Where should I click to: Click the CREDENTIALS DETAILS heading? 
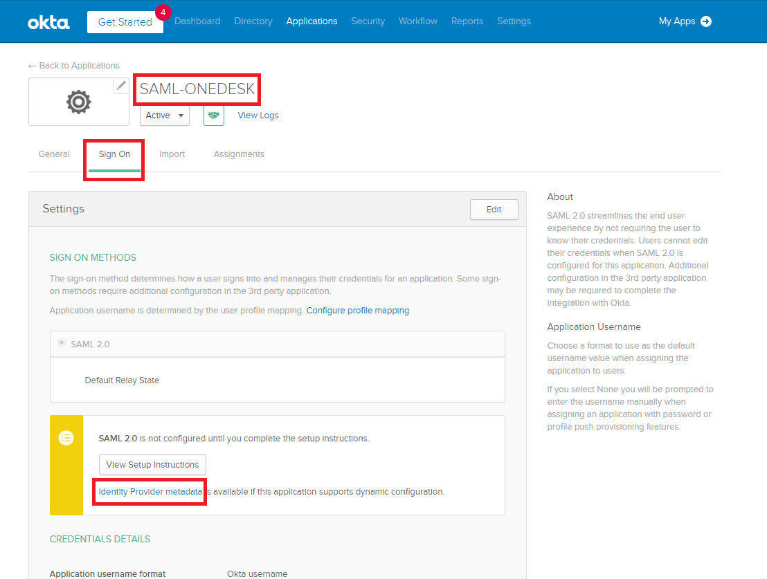pyautogui.click(x=100, y=539)
